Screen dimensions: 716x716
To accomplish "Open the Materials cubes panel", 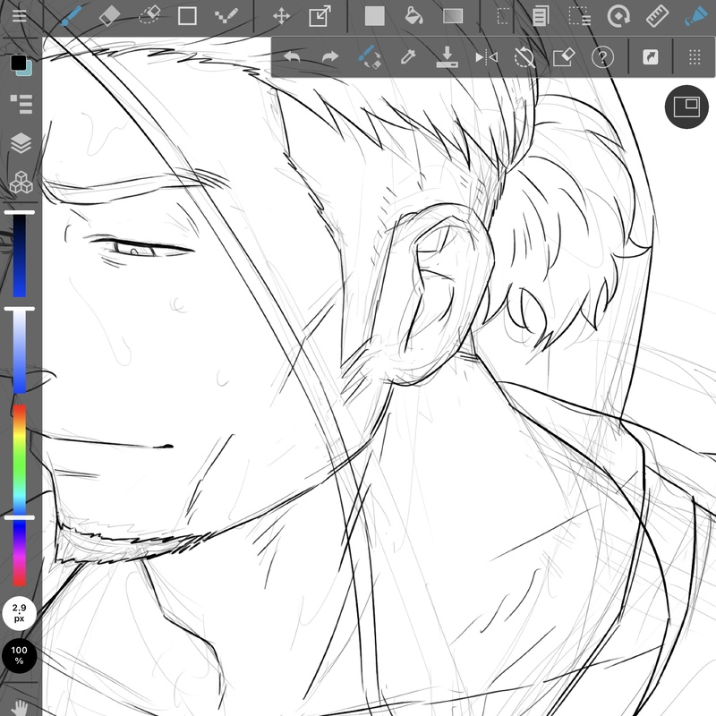I will coord(21,182).
